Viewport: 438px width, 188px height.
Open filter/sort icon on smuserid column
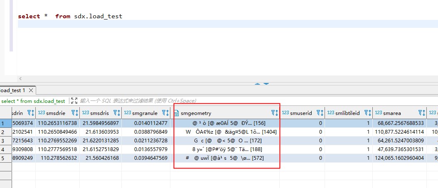pos(320,113)
